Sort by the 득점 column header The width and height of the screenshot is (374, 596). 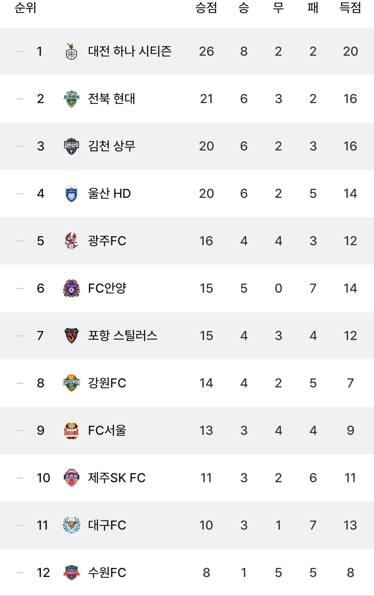pos(350,8)
